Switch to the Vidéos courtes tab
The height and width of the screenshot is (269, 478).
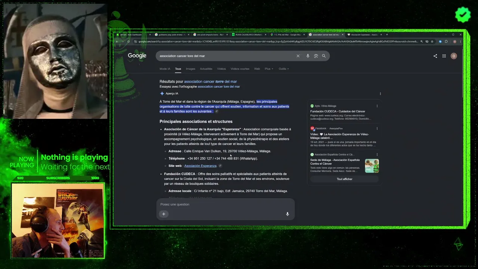[x=240, y=69]
